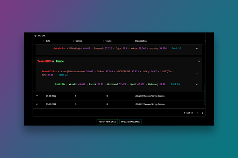This screenshot has width=238, height=158.
Task: Select the 'Team BDS vs. Fnatic' heading
Action: click(50, 61)
